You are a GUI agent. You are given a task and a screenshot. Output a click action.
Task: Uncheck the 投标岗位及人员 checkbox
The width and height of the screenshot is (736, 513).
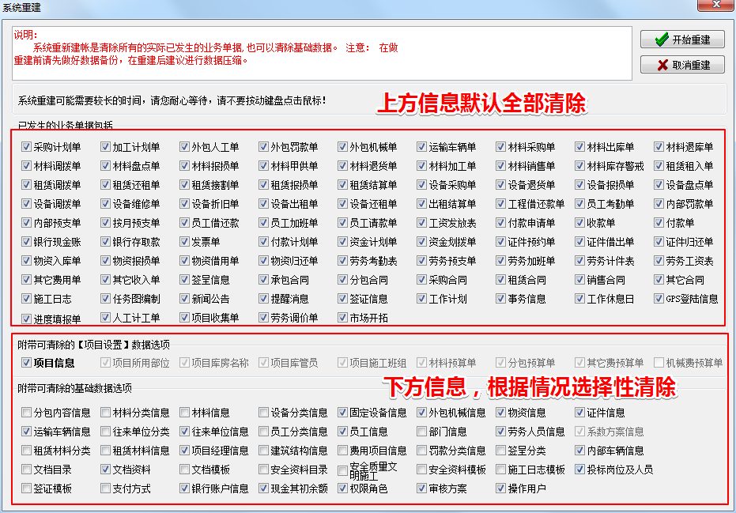coord(580,470)
